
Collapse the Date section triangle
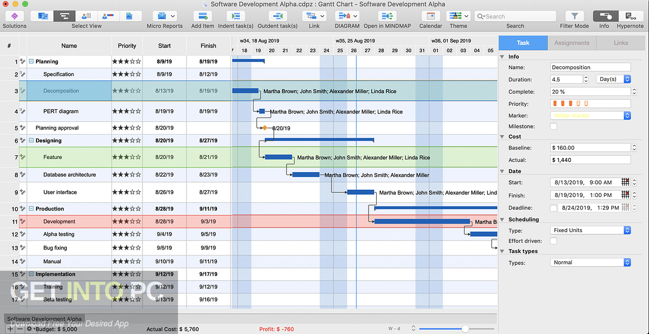(502, 171)
